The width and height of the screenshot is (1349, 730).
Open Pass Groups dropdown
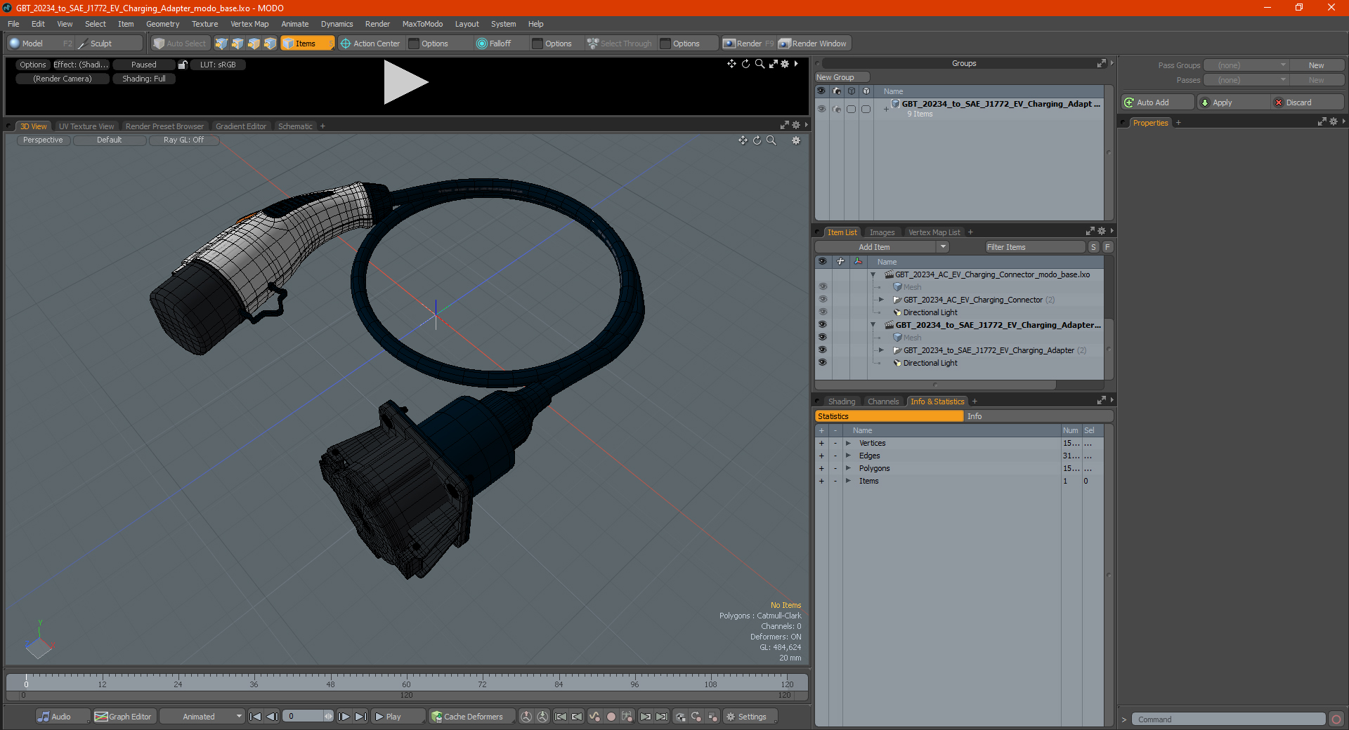pyautogui.click(x=1246, y=65)
